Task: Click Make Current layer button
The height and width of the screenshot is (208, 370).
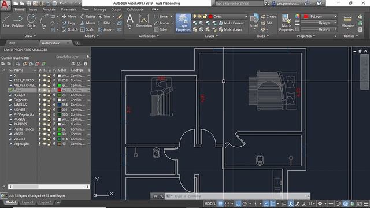Action: (231, 23)
